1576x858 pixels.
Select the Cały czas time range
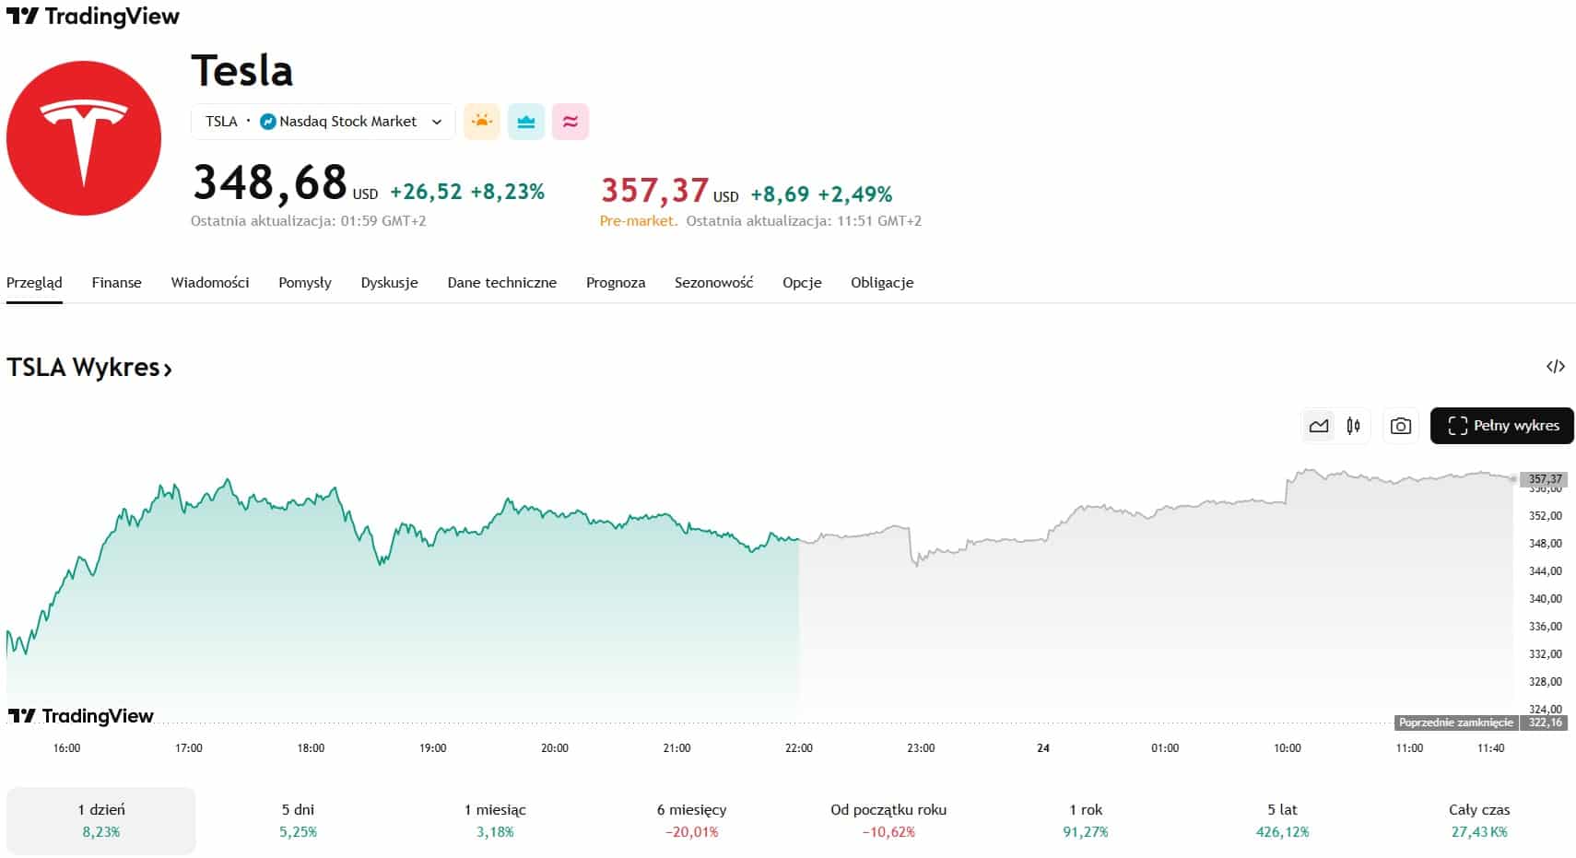1478,820
